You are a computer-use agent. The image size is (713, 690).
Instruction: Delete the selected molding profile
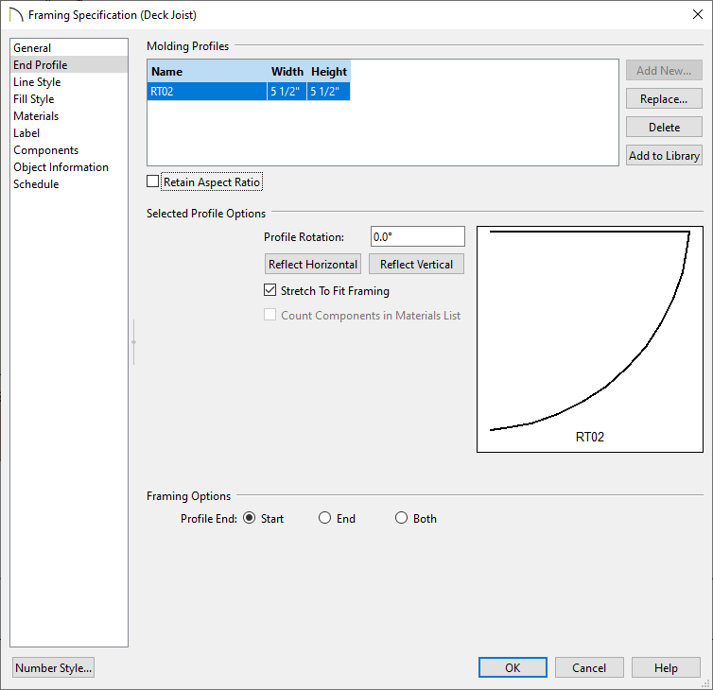pos(664,127)
